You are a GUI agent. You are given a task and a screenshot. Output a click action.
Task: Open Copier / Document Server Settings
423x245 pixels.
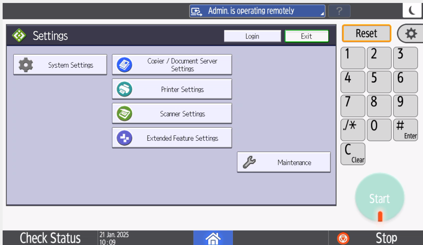click(172, 64)
